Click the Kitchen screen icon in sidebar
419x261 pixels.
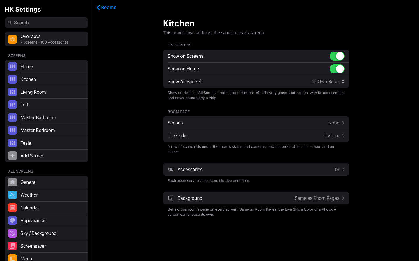(13, 79)
